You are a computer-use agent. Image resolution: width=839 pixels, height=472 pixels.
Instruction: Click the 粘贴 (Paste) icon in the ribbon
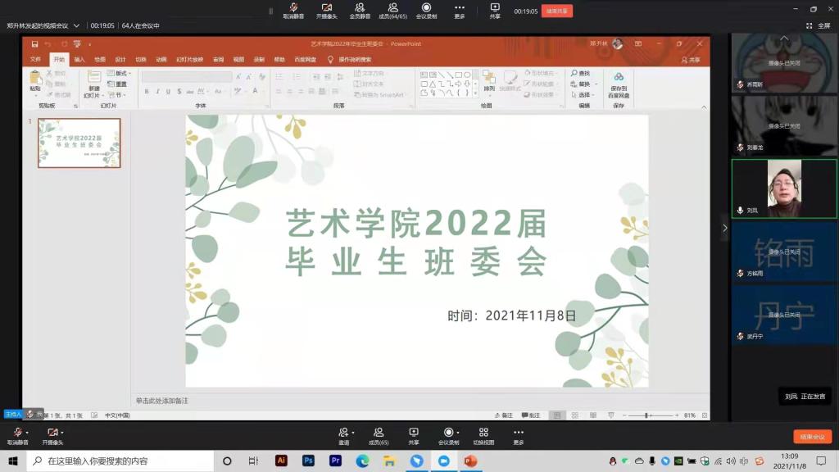click(x=35, y=80)
